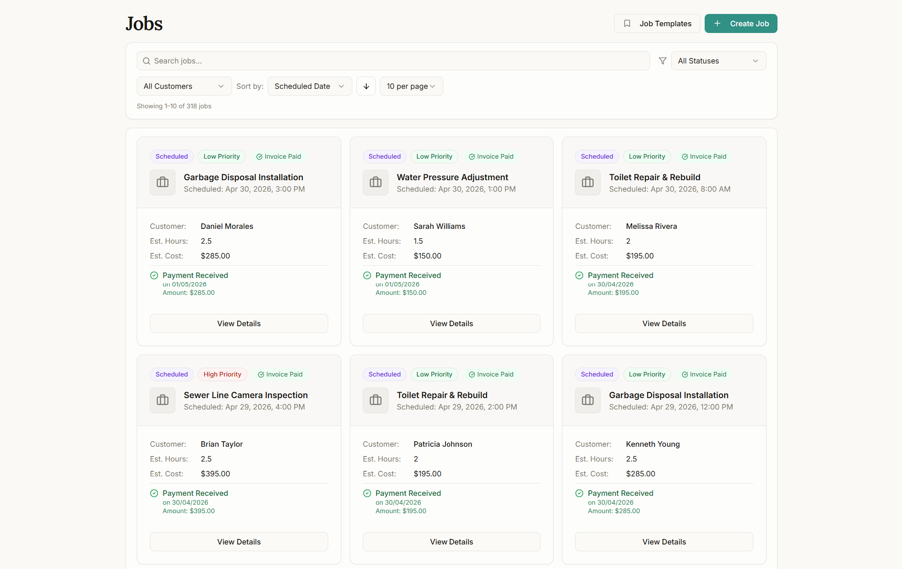Click Scheduled badge on Water Pressure Adjustment
Viewport: 902px width, 569px height.
(385, 157)
